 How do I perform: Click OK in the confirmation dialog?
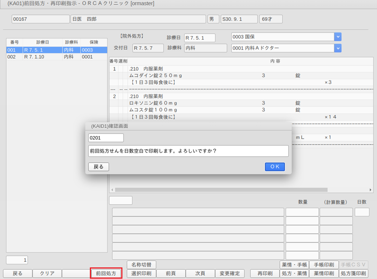[275, 167]
